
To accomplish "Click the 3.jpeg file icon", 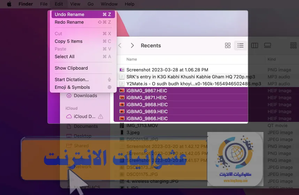I will pyautogui.click(x=122, y=132).
